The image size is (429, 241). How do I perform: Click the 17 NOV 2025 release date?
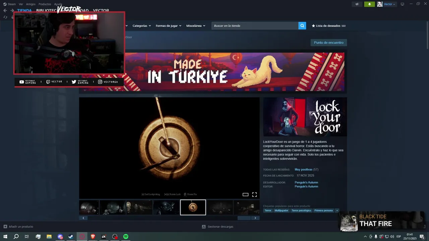coord(305,175)
